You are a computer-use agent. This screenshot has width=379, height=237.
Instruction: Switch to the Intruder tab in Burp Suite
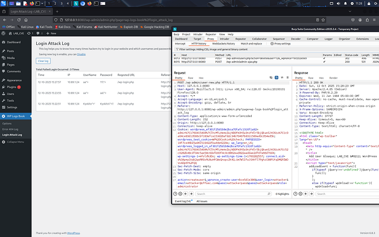click(224, 39)
